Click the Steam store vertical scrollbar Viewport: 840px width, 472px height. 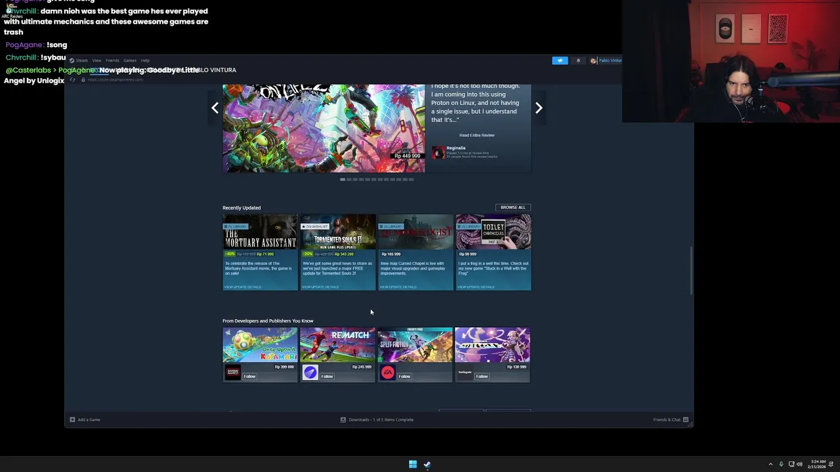[x=690, y=270]
